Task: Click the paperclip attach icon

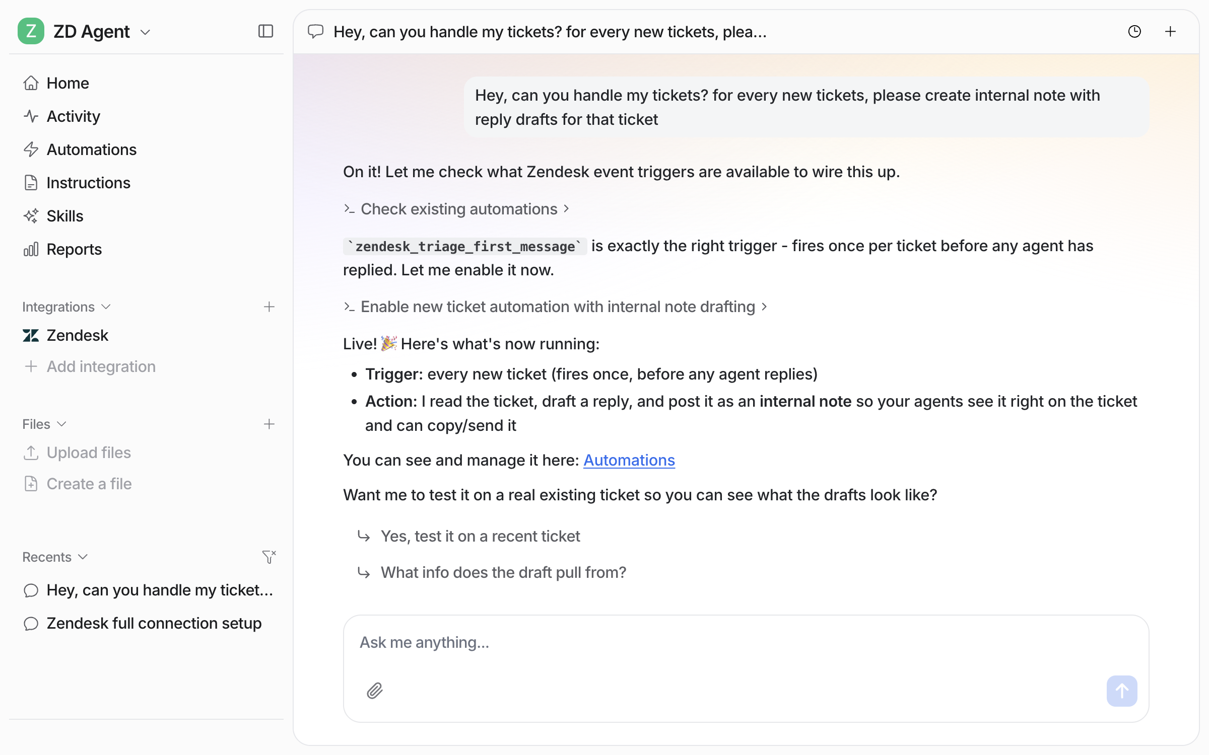Action: [375, 691]
